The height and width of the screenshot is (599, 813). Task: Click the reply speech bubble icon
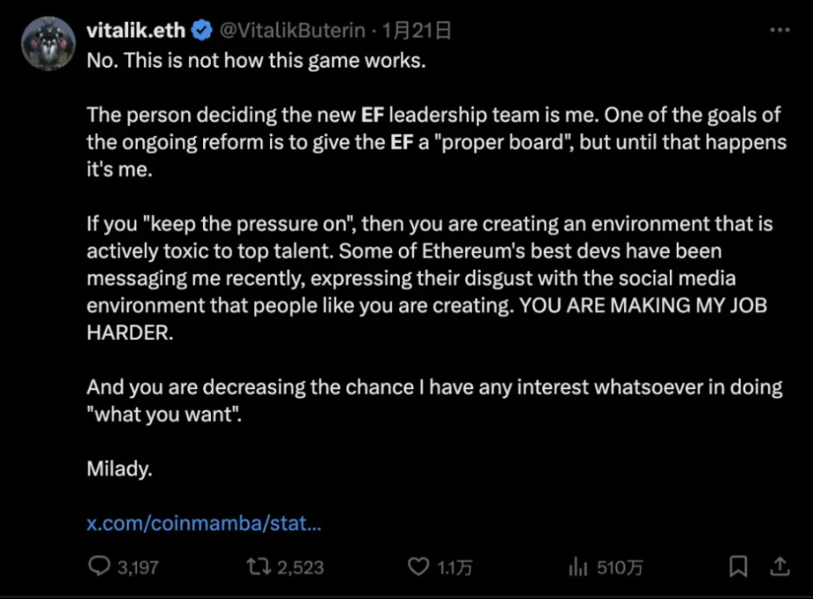click(99, 566)
